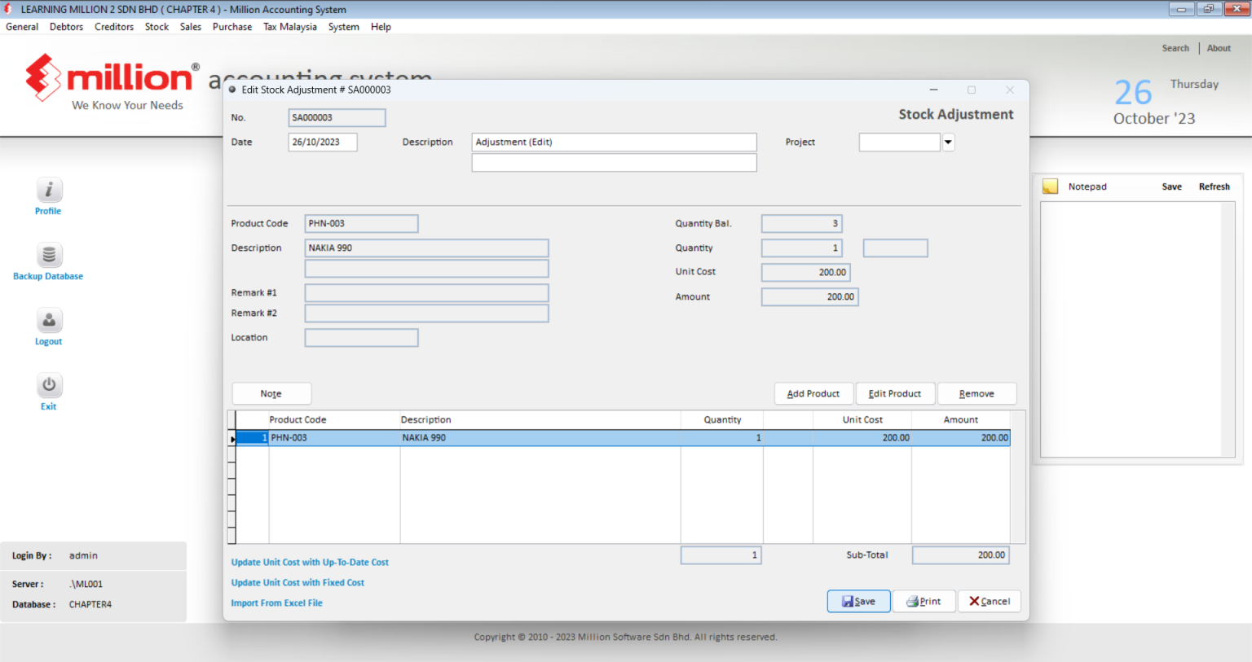1252x662 pixels.
Task: Select the PHN-003 row in grid
Action: pyautogui.click(x=623, y=438)
